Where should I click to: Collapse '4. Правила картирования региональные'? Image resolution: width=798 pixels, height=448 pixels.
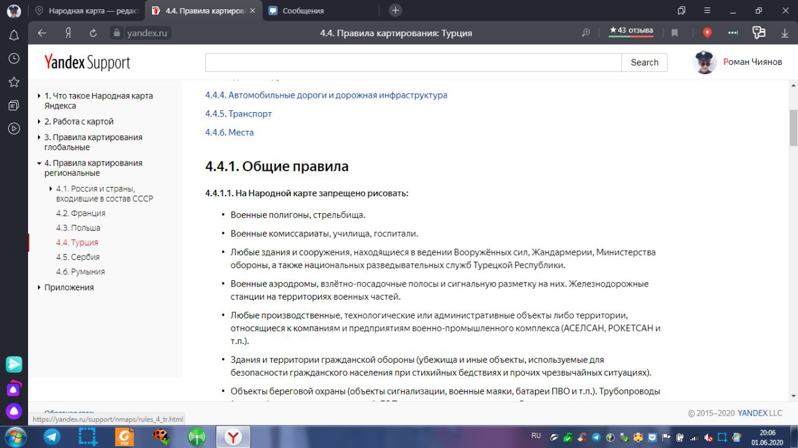tap(94, 168)
